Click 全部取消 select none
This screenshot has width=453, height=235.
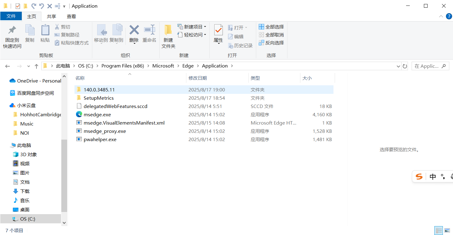pos(271,35)
